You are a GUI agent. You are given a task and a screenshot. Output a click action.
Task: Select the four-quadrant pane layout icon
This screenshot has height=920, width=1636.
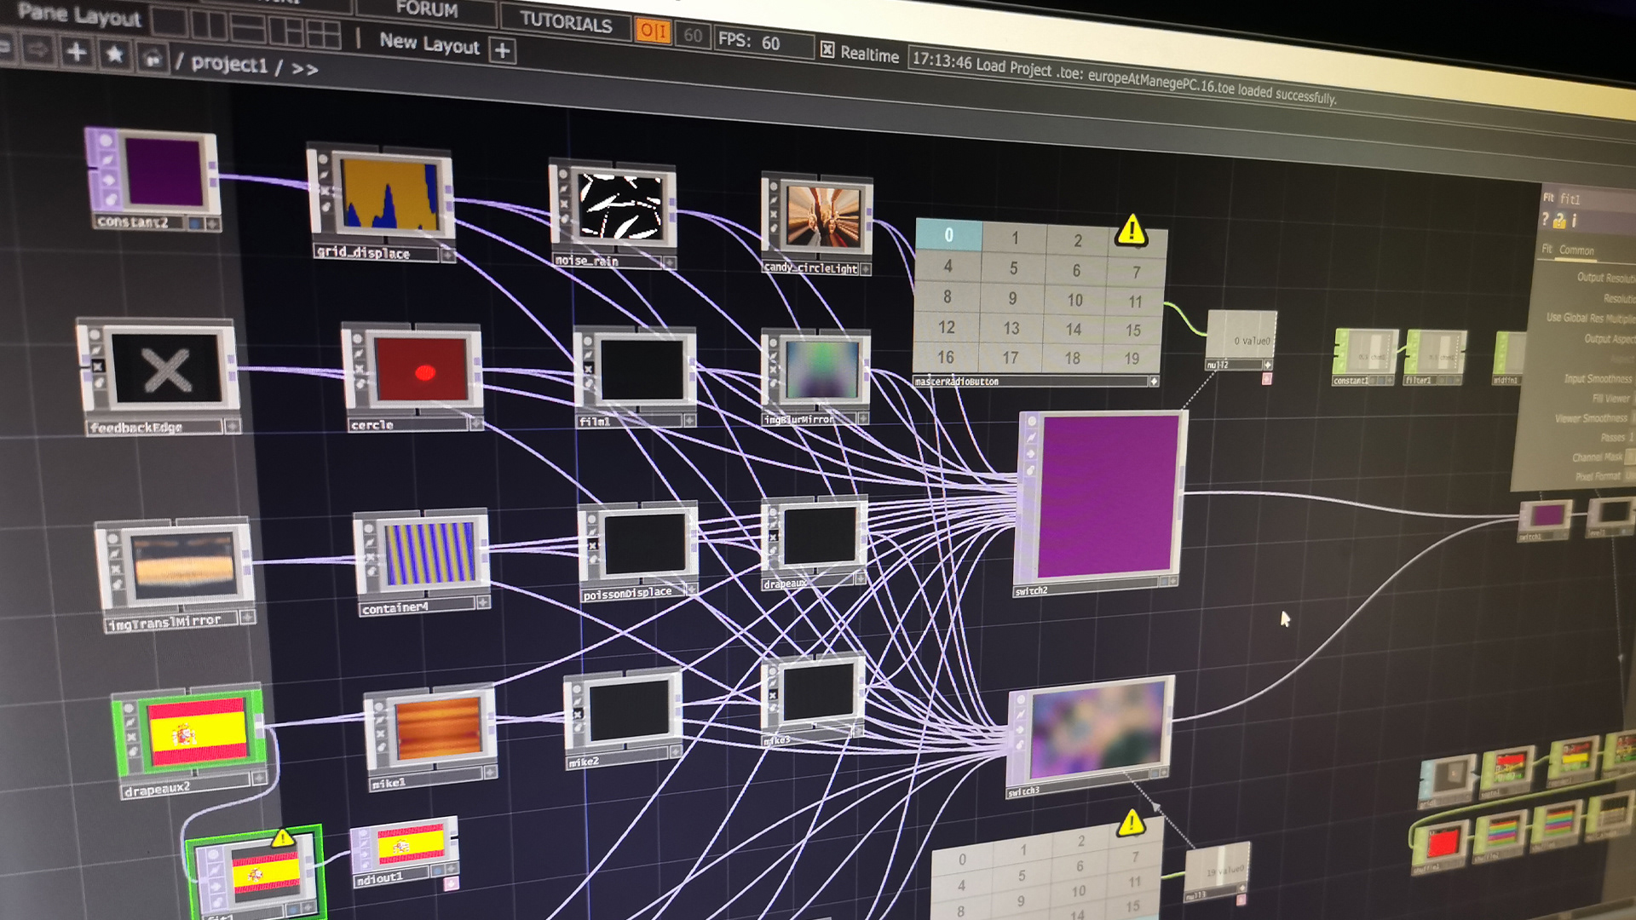coord(324,34)
